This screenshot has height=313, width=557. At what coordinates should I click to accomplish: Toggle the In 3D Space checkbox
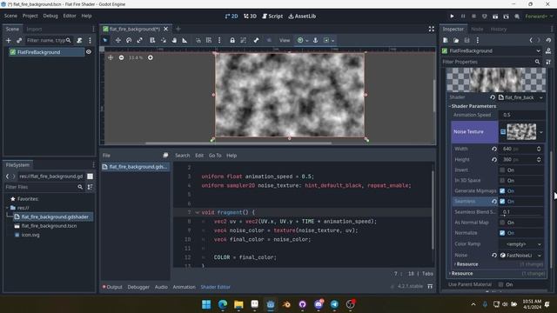502,180
